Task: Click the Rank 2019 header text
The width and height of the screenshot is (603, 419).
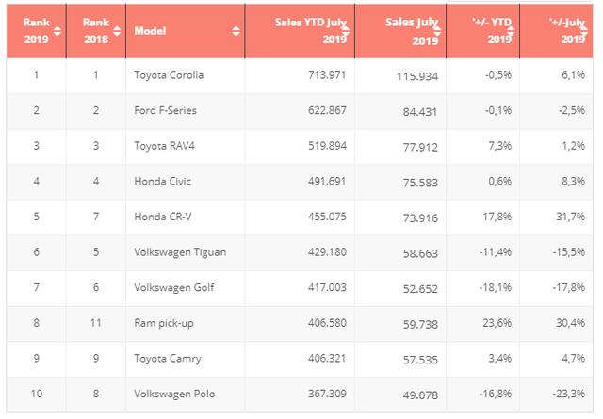Action: coord(36,31)
